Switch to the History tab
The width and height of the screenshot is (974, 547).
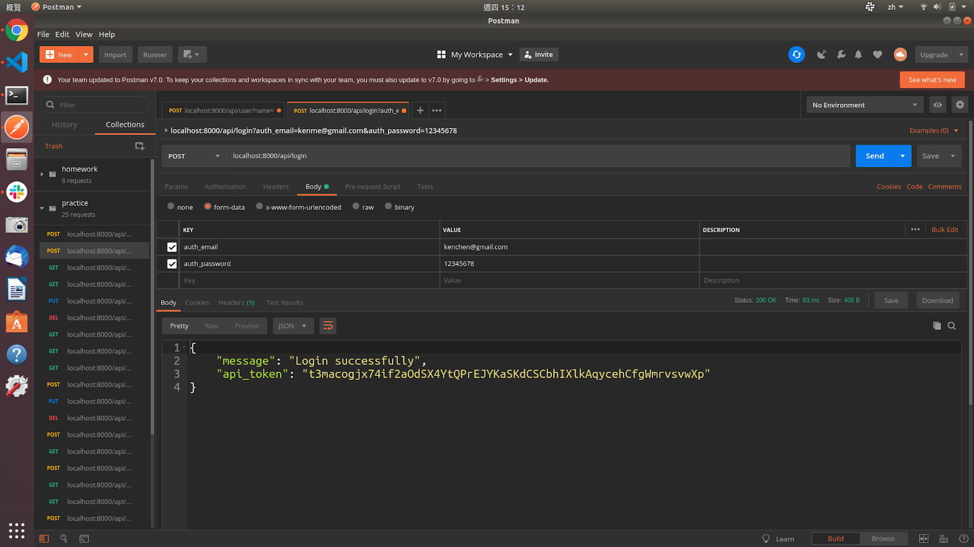click(x=64, y=125)
